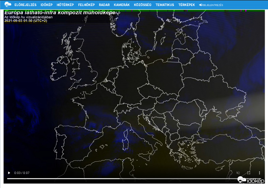This screenshot has width=268, height=188.
Task: Select FELHŐKÉP in the navigation bar
Action: tap(86, 5)
